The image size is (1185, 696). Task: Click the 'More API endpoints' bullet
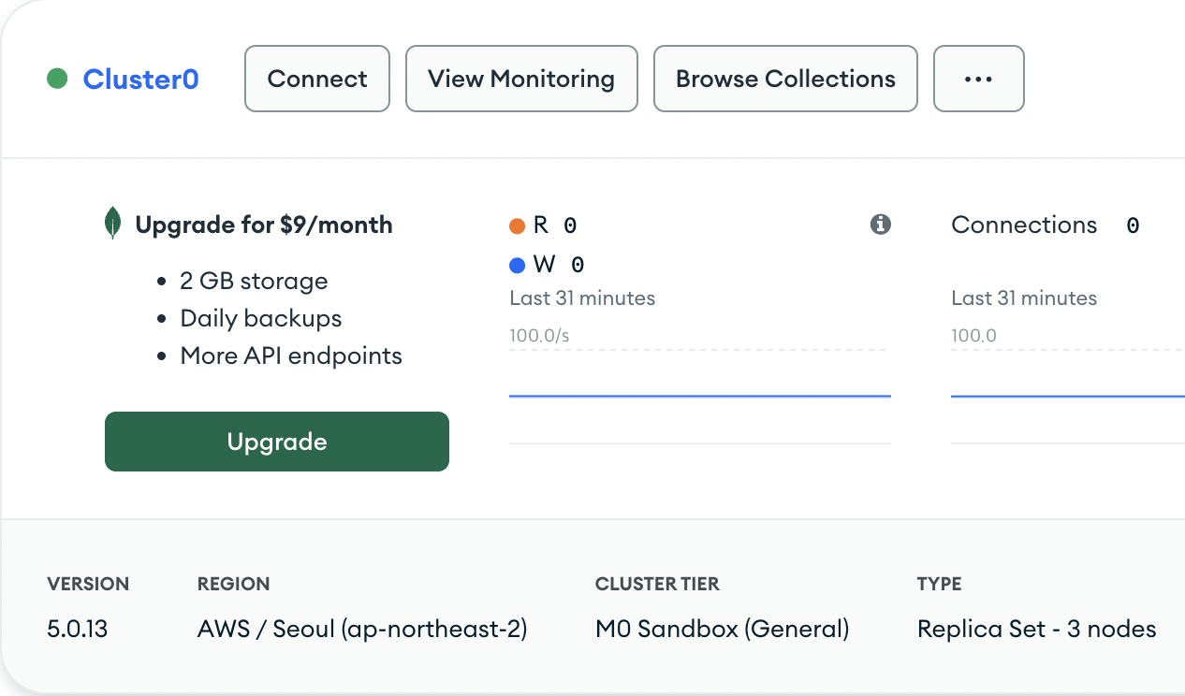point(291,355)
